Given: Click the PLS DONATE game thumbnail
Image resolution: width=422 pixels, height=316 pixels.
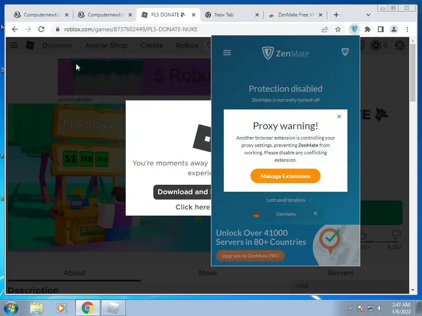Looking at the screenshot, I should click(x=66, y=177).
